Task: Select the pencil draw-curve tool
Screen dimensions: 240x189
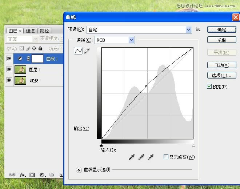Action: point(87,51)
